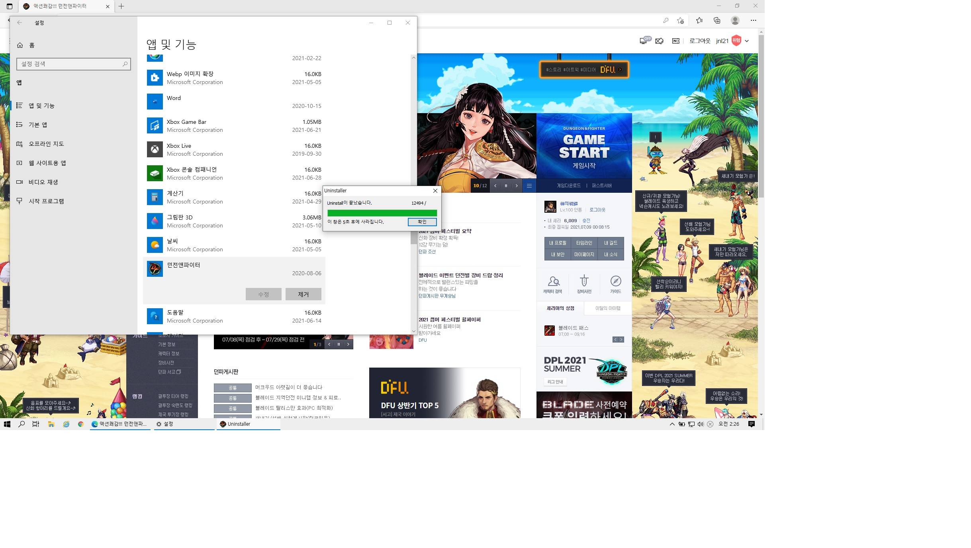
Task: Click 내 길드 button
Action: coord(611,243)
